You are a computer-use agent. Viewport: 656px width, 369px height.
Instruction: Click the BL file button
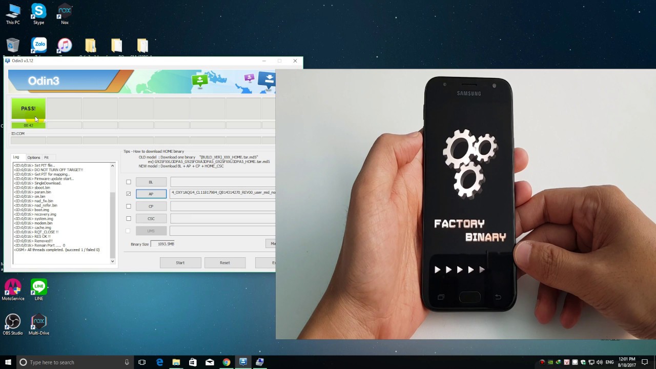[x=151, y=182]
